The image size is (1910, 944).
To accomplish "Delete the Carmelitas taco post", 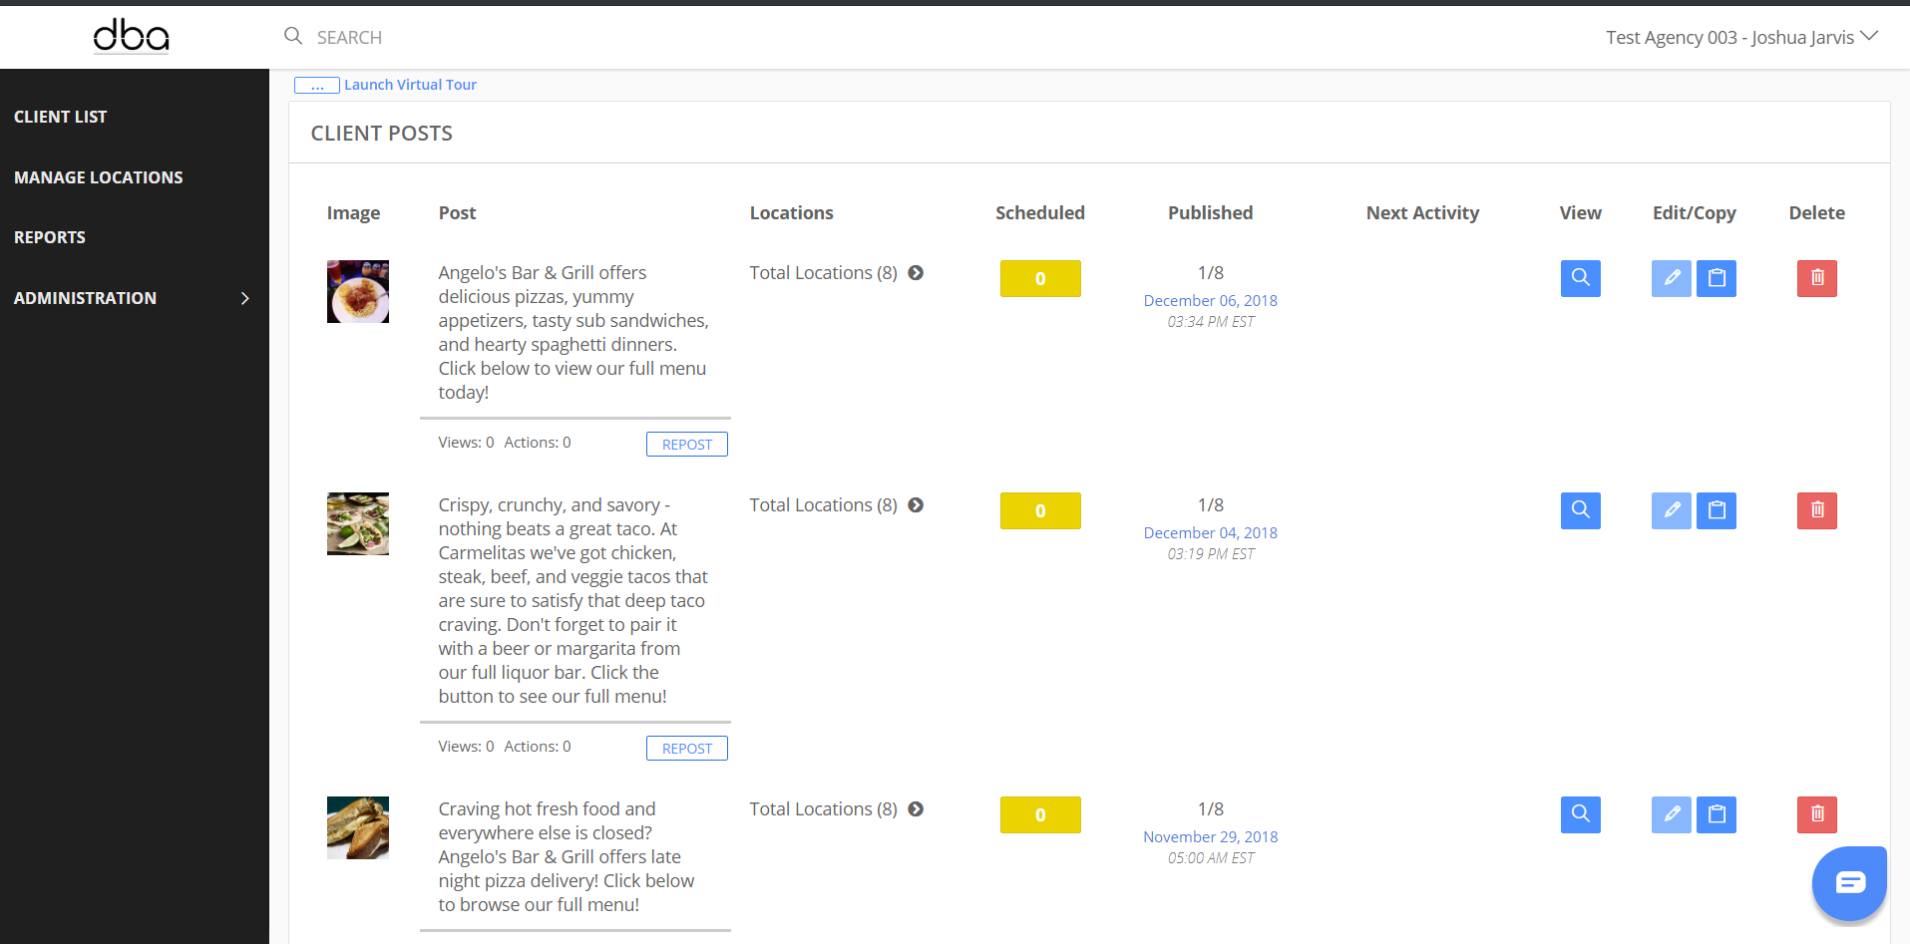I will pyautogui.click(x=1816, y=510).
